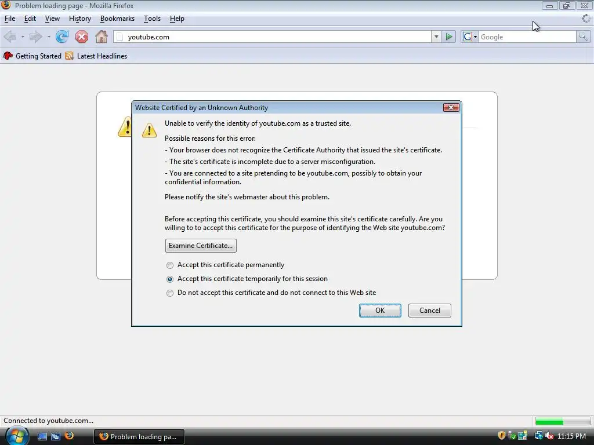Click the green page loading progress bar
Screen dimensions: 594x445
point(563,421)
